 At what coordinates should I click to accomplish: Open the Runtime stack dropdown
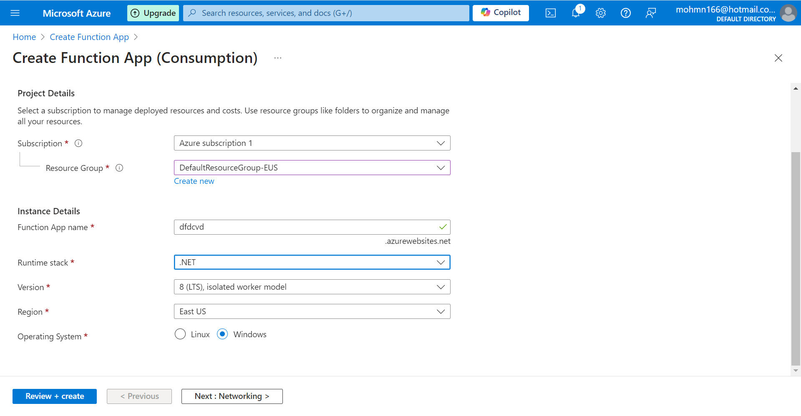312,262
